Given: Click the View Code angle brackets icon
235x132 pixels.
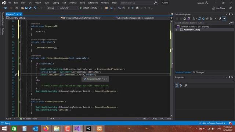Looking at the screenshot, I should coord(216,19).
